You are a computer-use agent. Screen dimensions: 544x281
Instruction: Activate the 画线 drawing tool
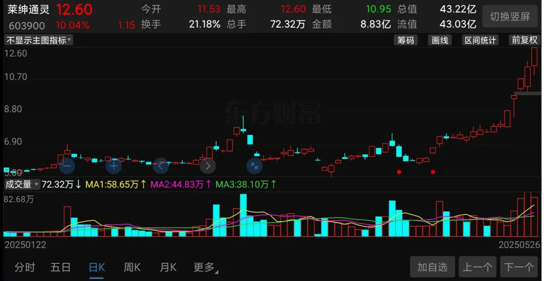(440, 40)
